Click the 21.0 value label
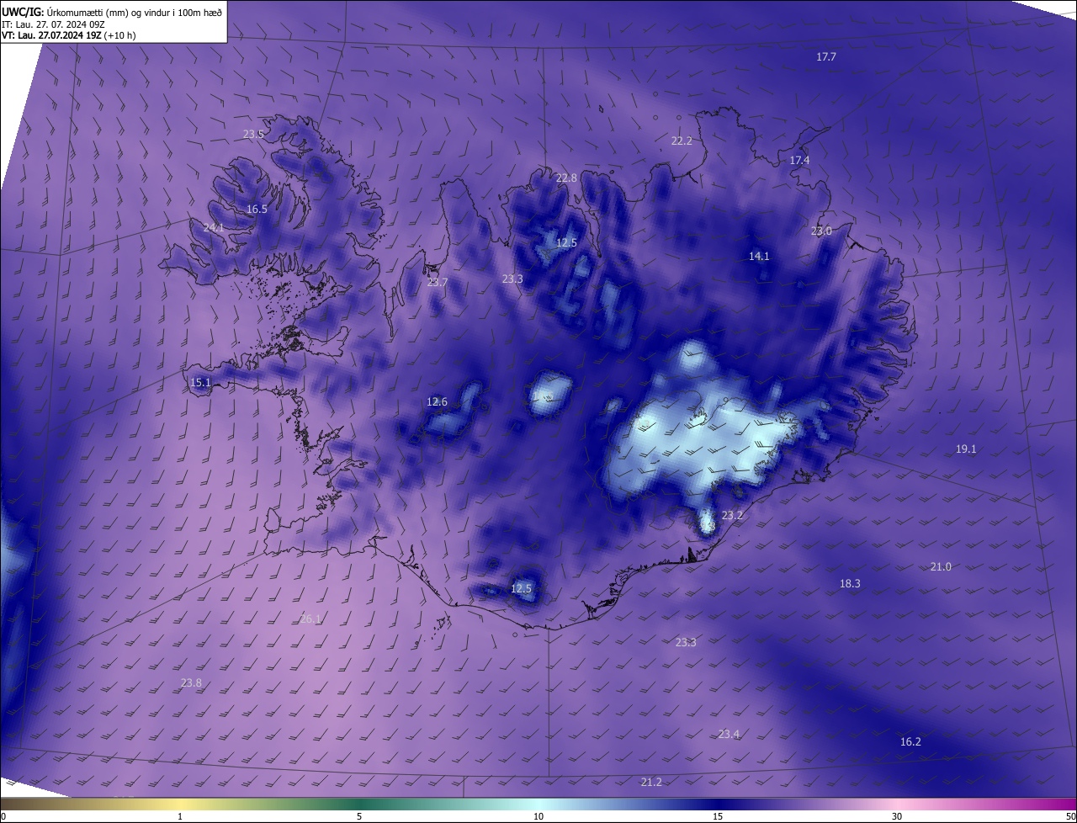This screenshot has width=1077, height=823. point(941,567)
